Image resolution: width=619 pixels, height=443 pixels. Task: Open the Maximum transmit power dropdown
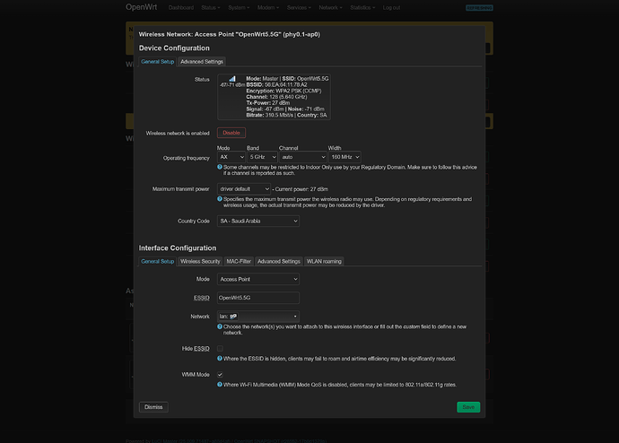[x=244, y=189]
